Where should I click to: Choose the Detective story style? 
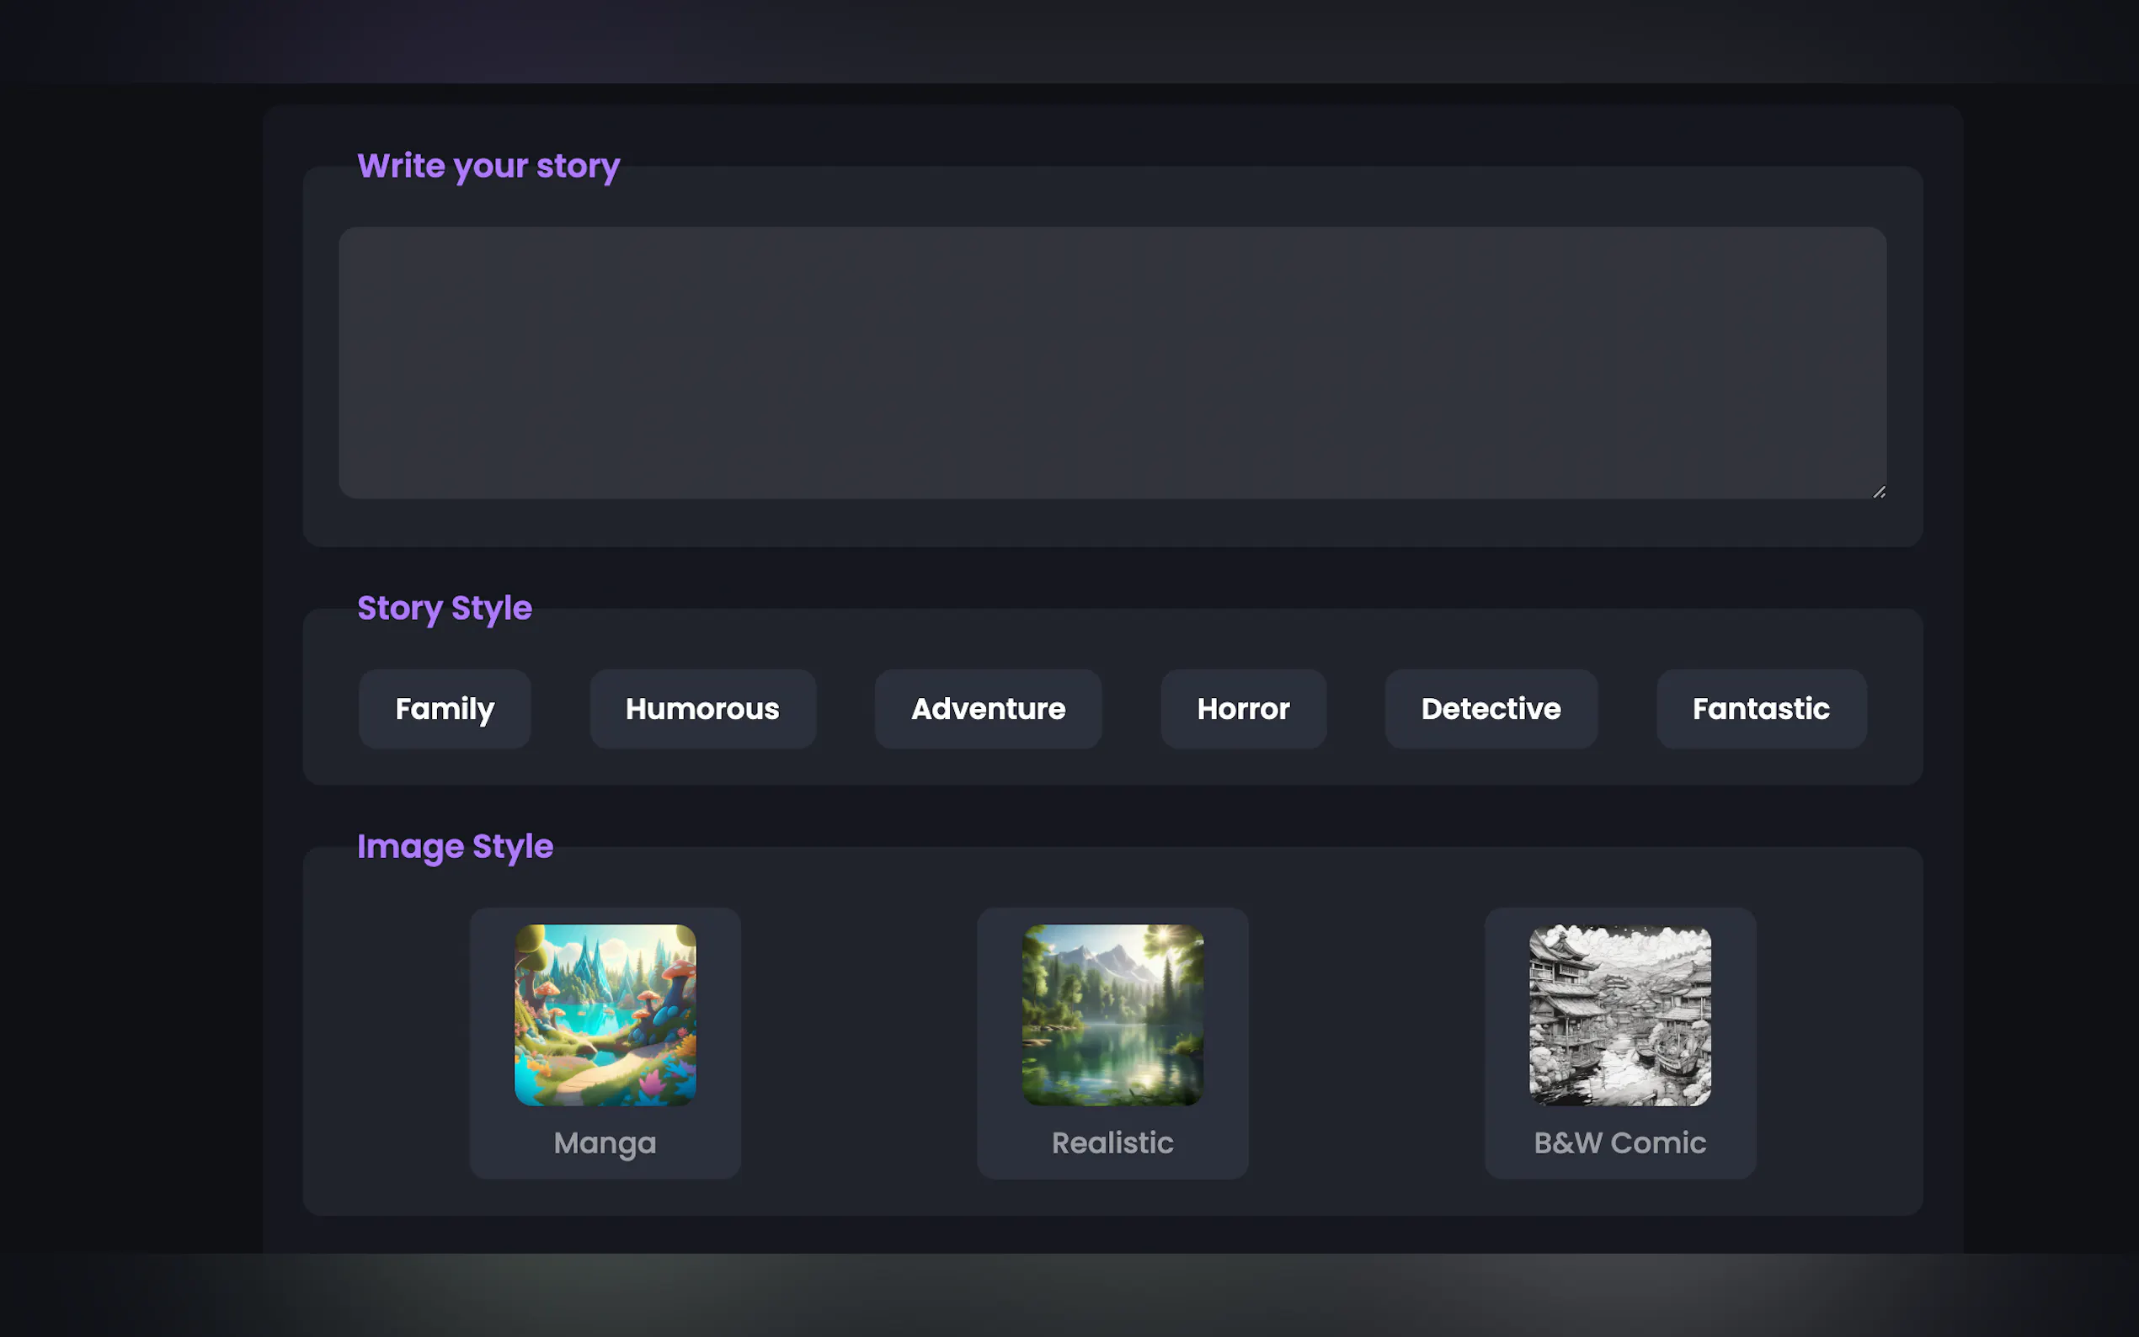1490,709
